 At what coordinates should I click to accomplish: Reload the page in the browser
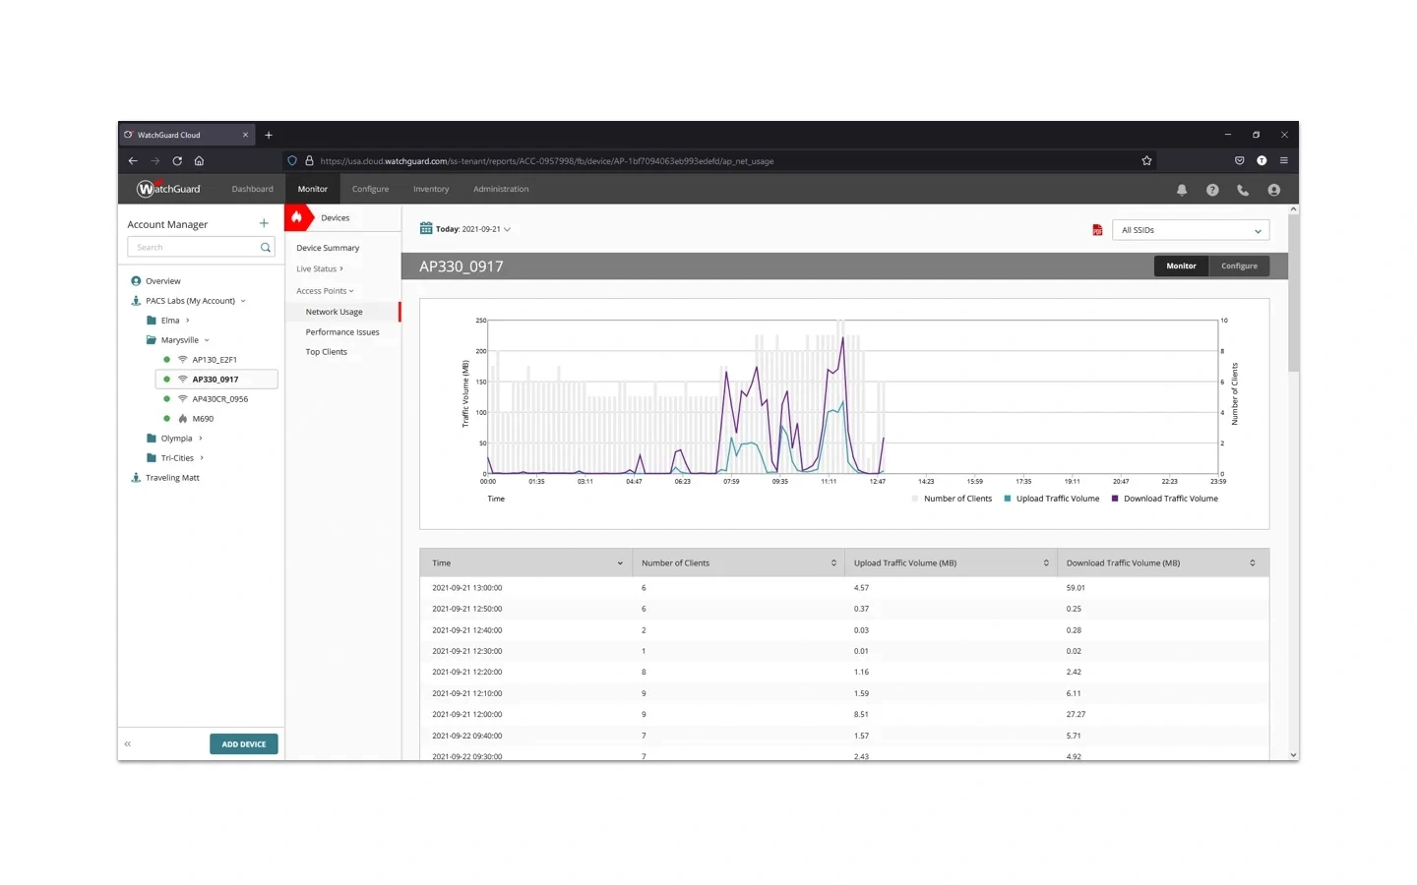tap(177, 160)
